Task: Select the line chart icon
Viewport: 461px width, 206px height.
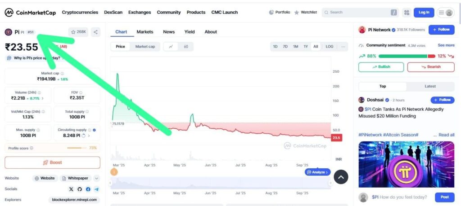Action: [171, 46]
